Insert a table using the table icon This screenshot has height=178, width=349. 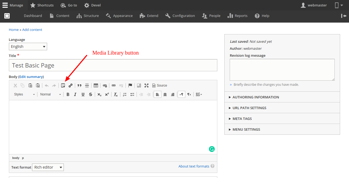click(96, 86)
